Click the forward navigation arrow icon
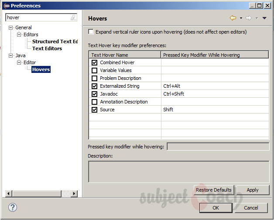The width and height of the screenshot is (274, 220). (249, 18)
